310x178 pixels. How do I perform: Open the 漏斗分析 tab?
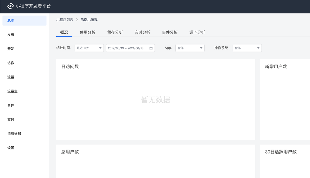(x=197, y=32)
